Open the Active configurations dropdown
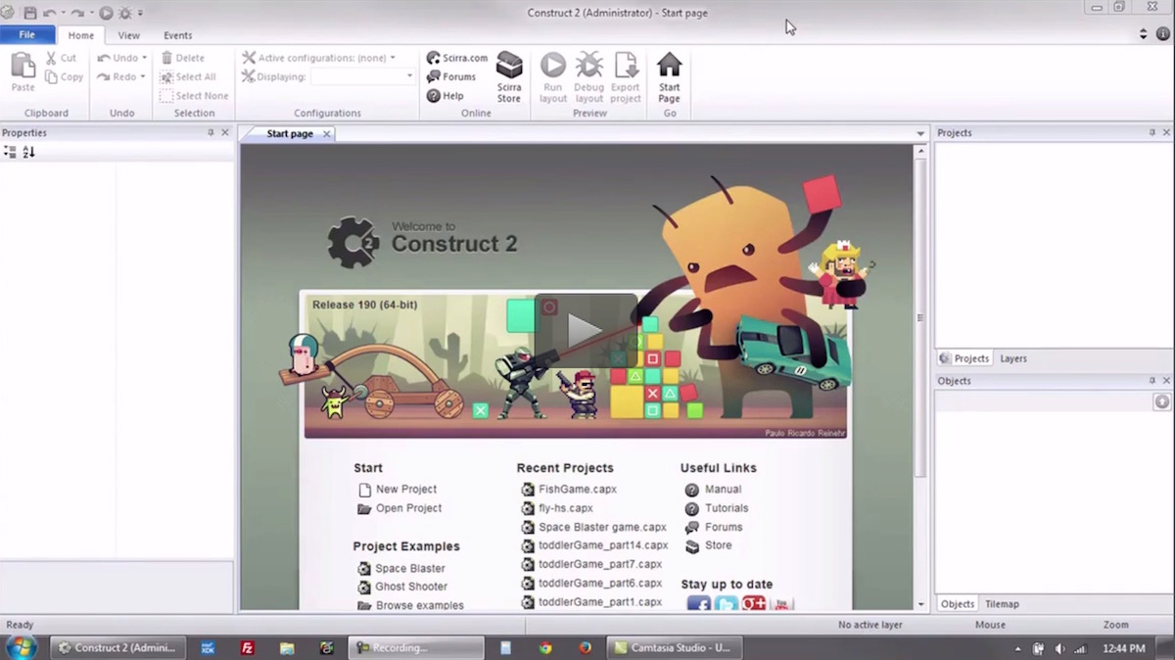 tap(393, 58)
